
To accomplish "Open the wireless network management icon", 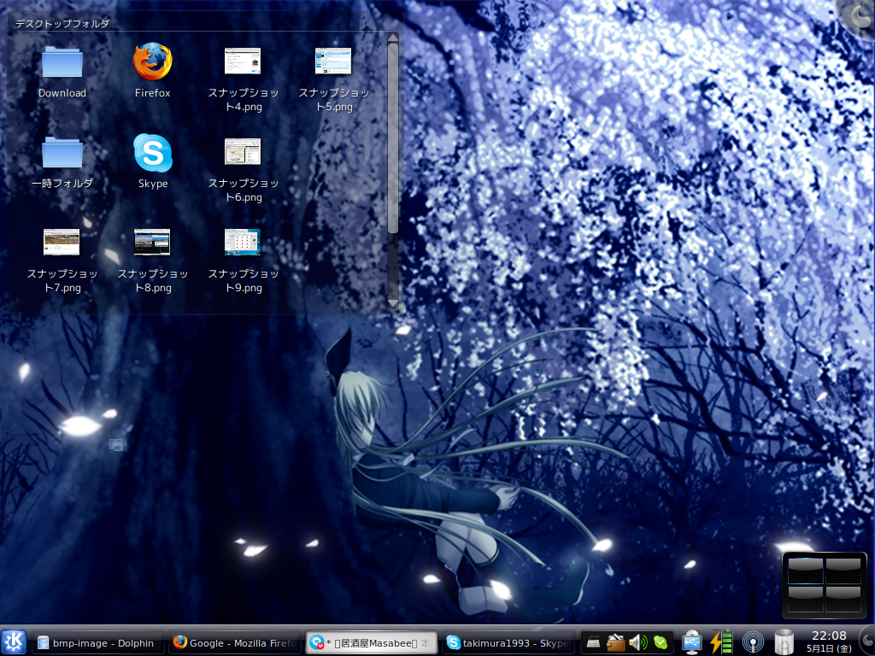I will 753,642.
